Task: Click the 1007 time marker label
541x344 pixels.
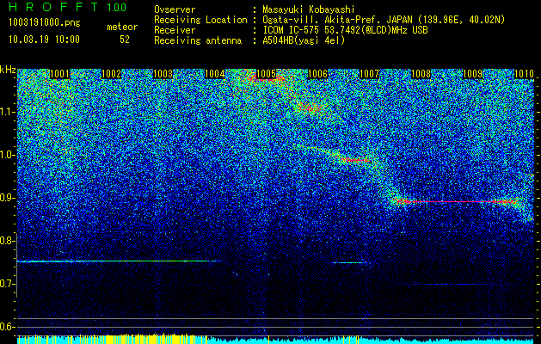Action: [370, 74]
